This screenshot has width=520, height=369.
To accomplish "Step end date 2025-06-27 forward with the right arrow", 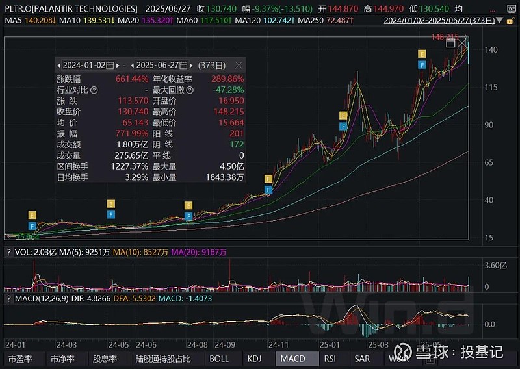I will click(x=191, y=66).
